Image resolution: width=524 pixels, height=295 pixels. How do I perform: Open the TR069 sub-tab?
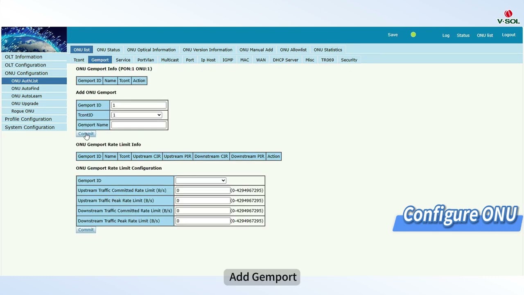pyautogui.click(x=327, y=60)
